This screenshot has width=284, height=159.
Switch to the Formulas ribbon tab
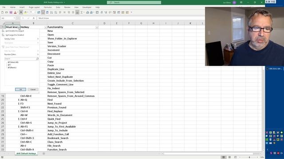point(48,8)
